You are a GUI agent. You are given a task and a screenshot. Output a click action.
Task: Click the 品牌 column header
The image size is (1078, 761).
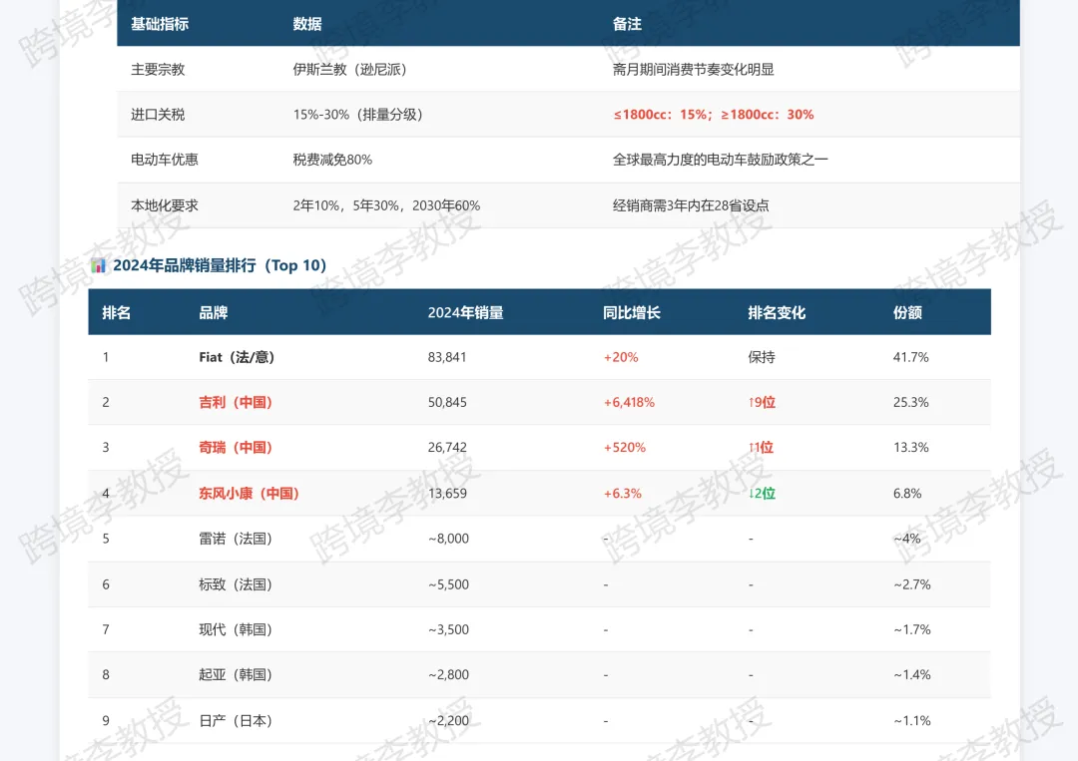click(214, 312)
